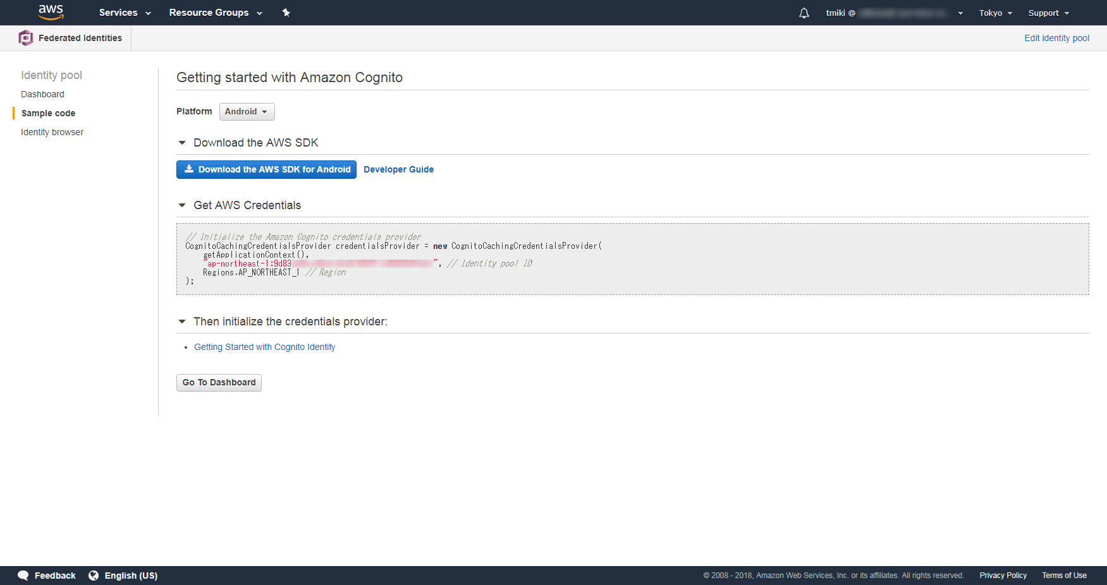Collapse the Get AWS Credentials section

[x=182, y=205]
